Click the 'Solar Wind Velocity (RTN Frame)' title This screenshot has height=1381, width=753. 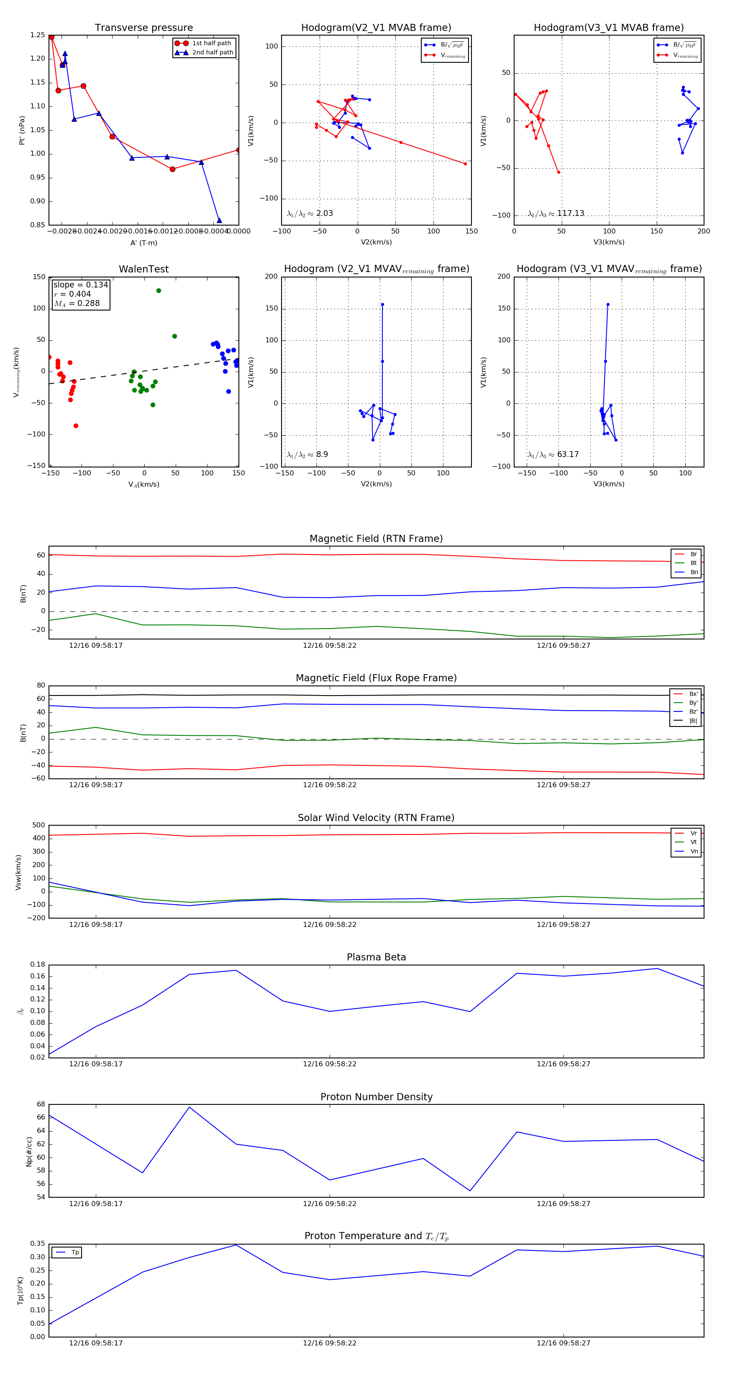[x=376, y=818]
